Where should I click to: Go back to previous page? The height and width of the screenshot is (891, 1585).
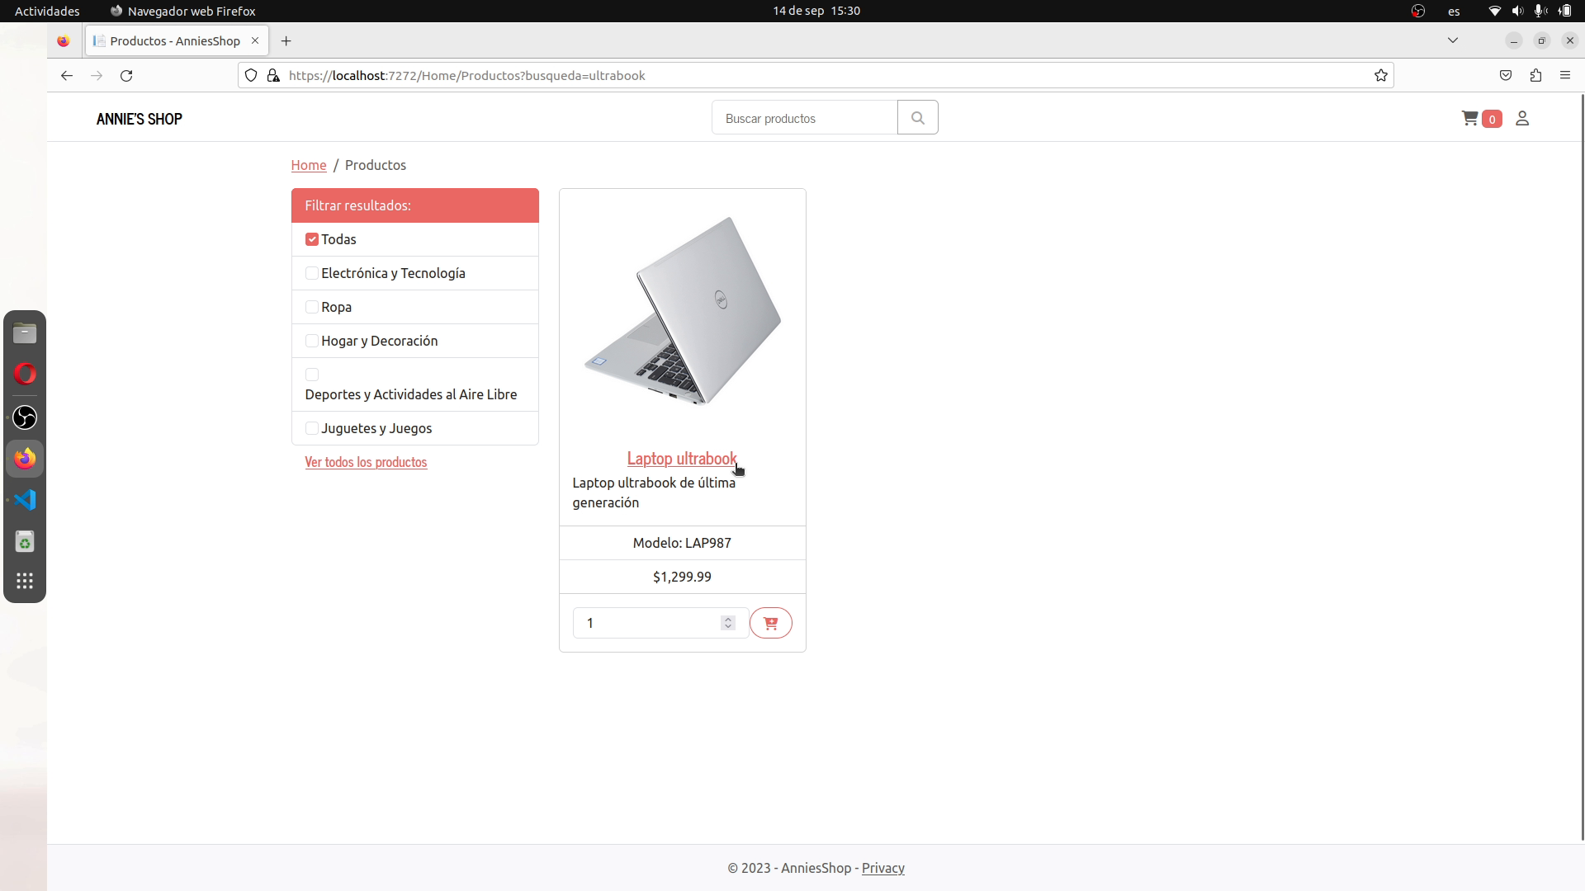[x=67, y=76]
